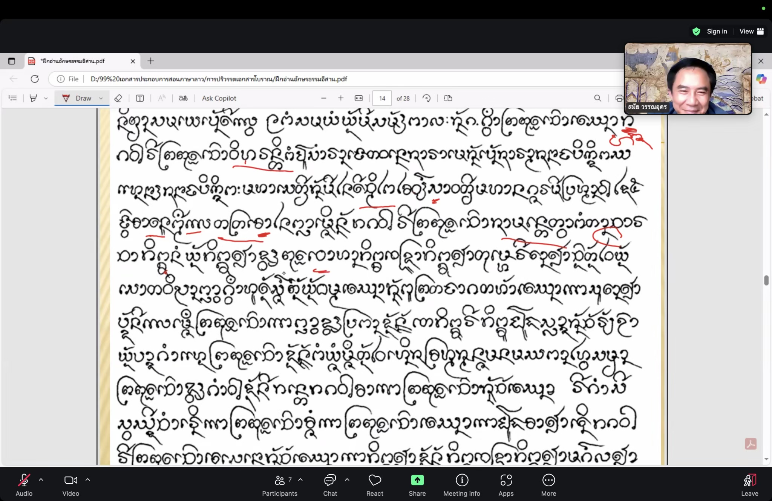This screenshot has height=501, width=772.
Task: Open highlighter color dropdown arrow
Action: 46,98
